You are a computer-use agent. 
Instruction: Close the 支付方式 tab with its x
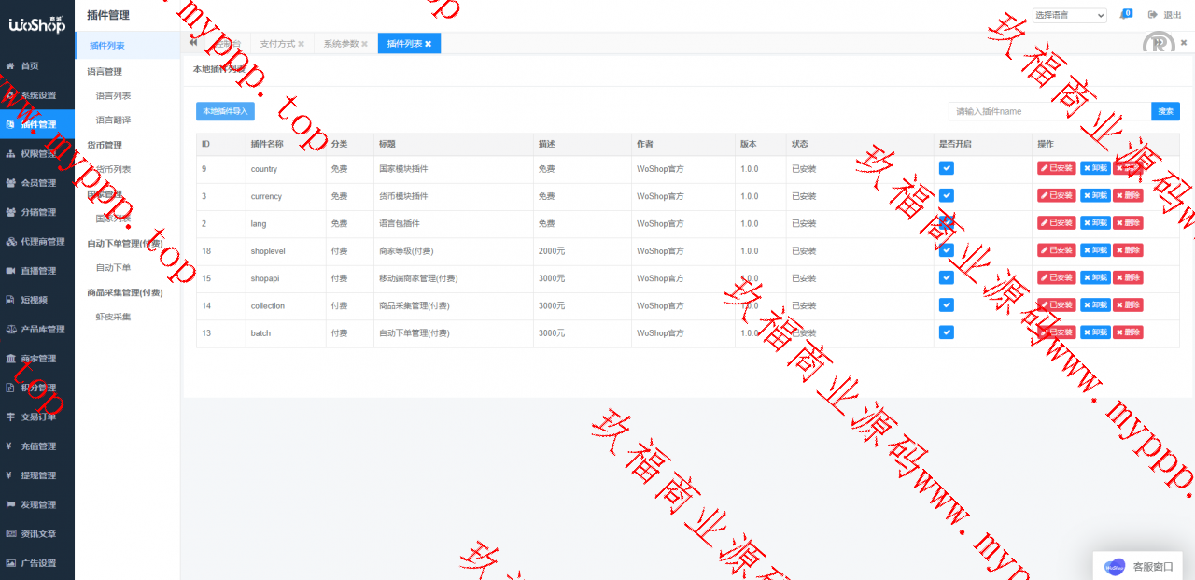point(302,44)
